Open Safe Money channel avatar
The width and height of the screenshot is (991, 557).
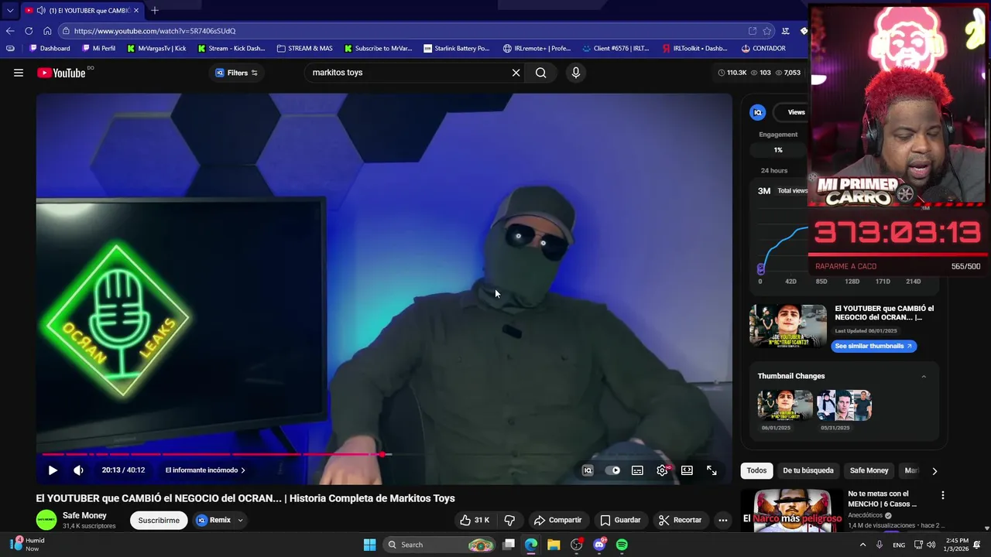click(46, 520)
